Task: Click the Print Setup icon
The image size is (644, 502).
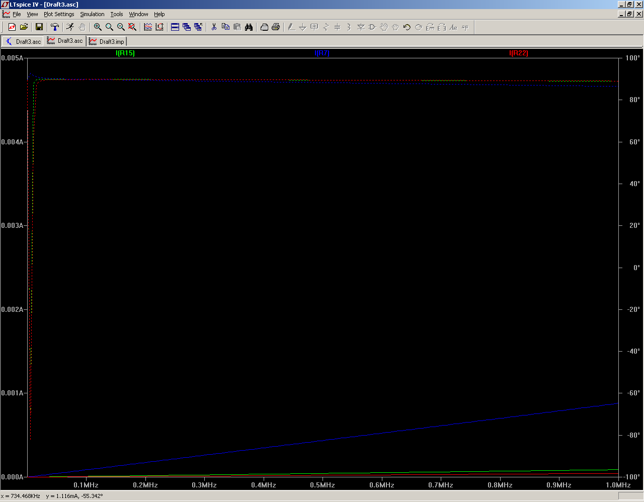Action: point(264,27)
